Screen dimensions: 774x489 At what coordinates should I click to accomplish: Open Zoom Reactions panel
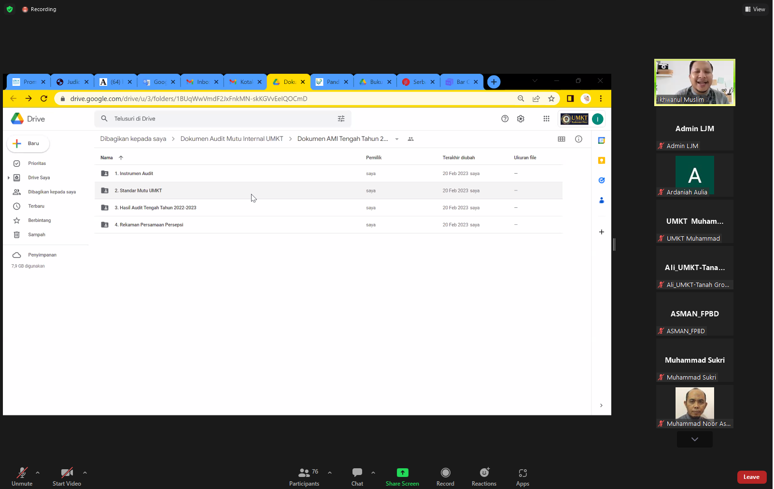tap(484, 476)
